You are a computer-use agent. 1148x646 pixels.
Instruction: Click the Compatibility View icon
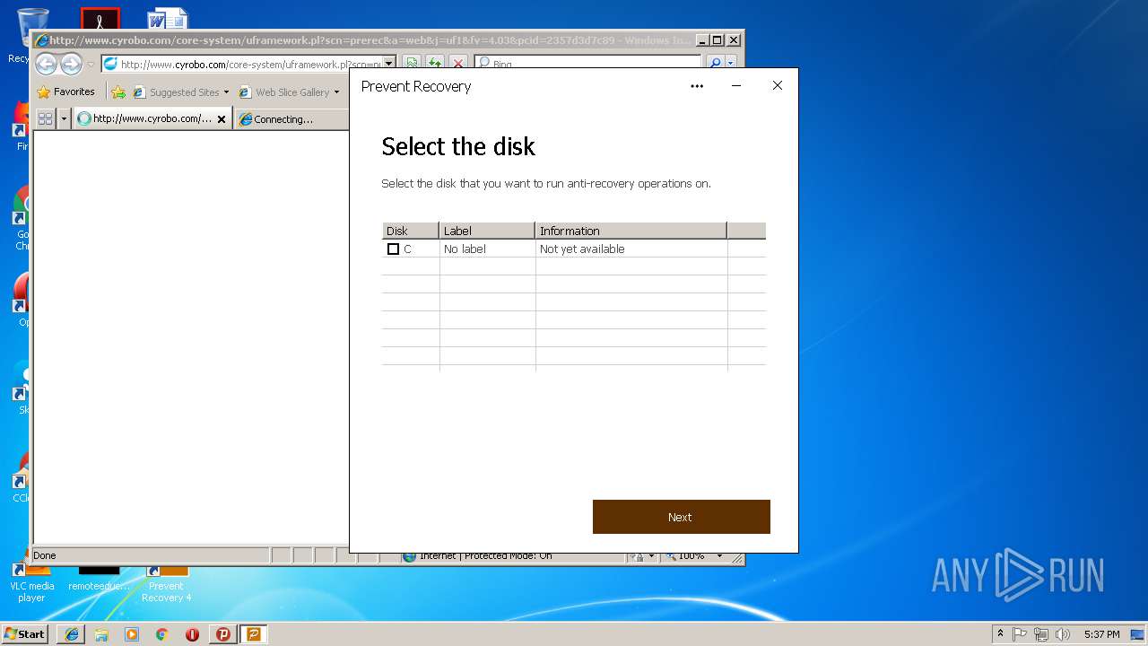412,64
